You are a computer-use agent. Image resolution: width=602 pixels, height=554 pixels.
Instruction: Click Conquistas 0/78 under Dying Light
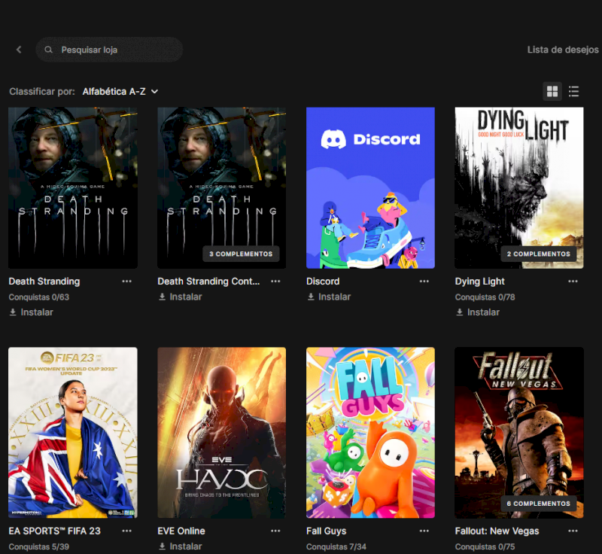[485, 297]
